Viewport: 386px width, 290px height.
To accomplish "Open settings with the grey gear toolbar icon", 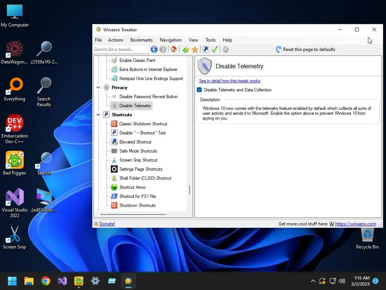I will click(x=225, y=49).
